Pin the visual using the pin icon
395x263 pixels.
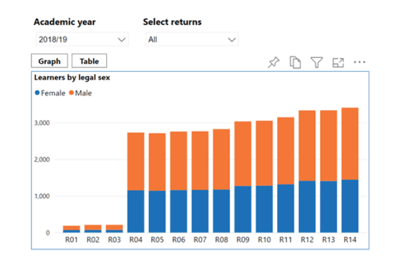273,62
